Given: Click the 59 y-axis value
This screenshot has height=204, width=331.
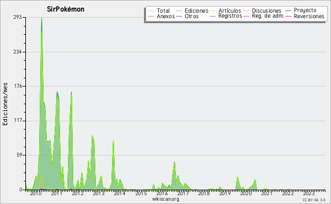Looking at the screenshot, I should coord(19,155).
